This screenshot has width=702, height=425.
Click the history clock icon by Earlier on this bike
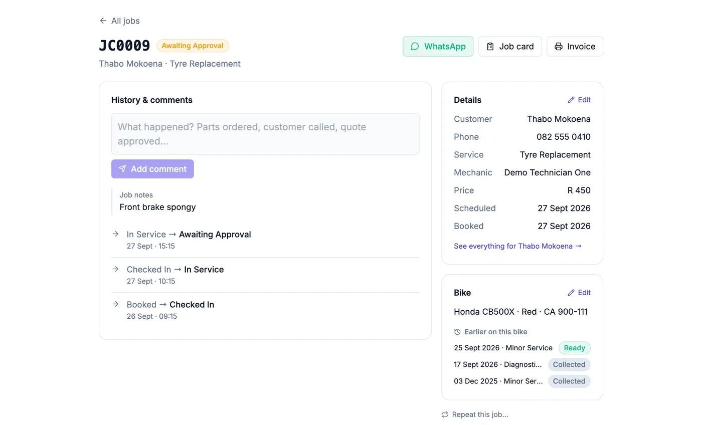pos(457,332)
